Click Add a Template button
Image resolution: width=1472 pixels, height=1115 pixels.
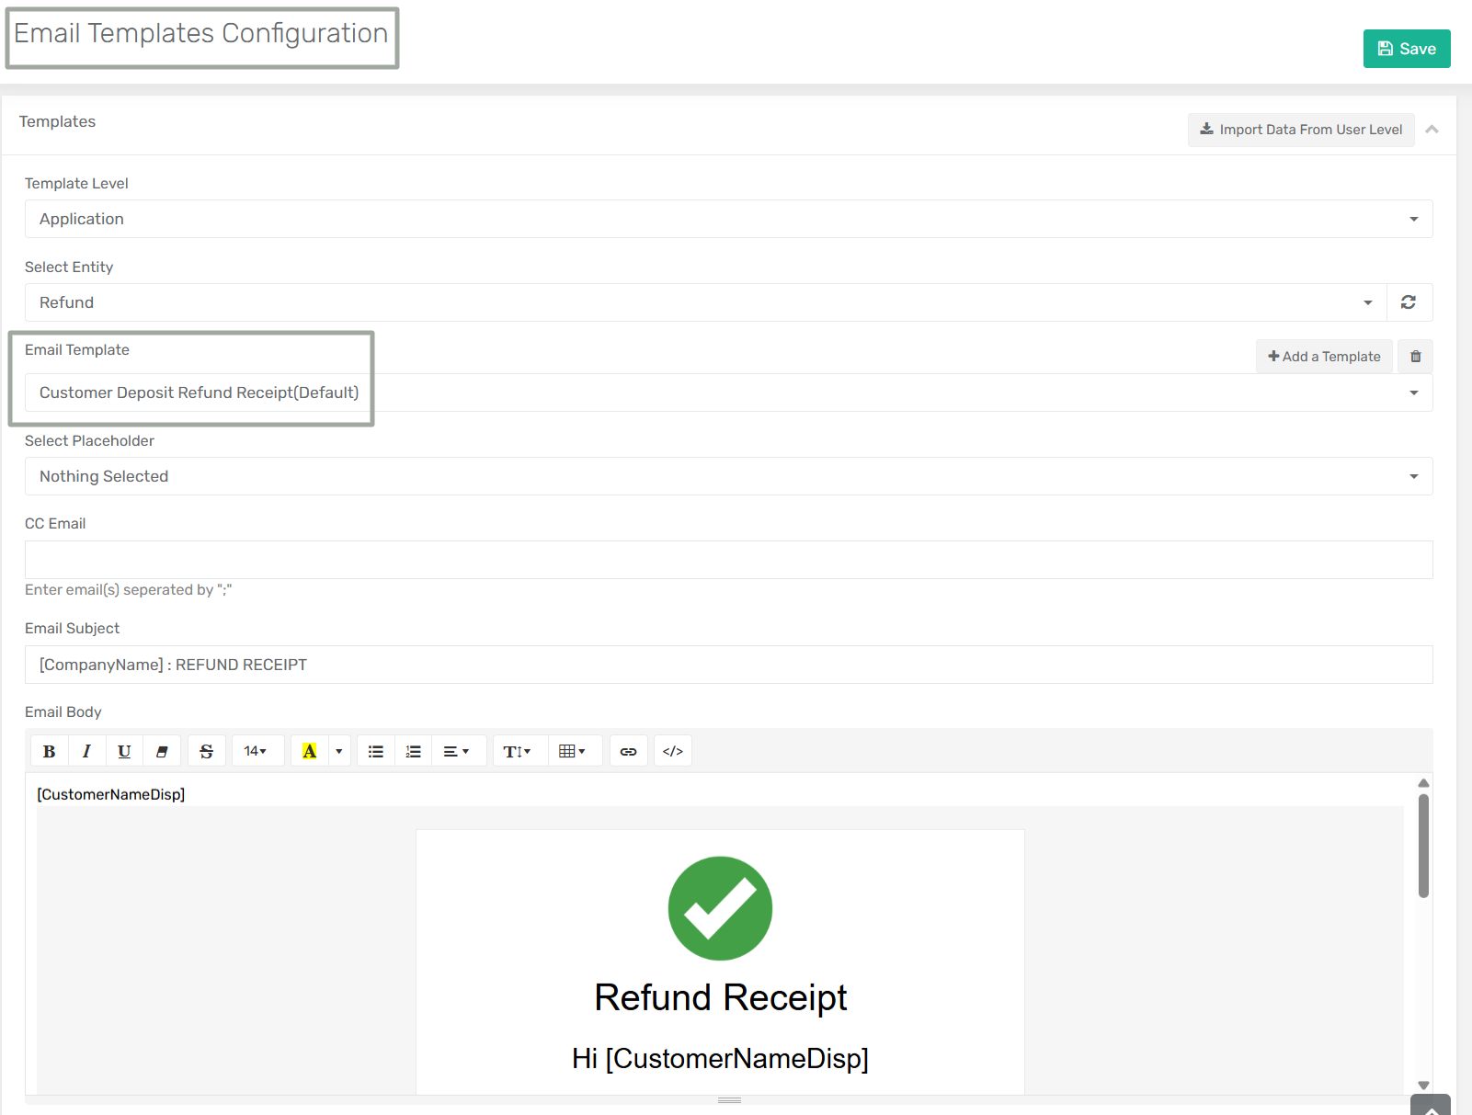[1324, 357]
